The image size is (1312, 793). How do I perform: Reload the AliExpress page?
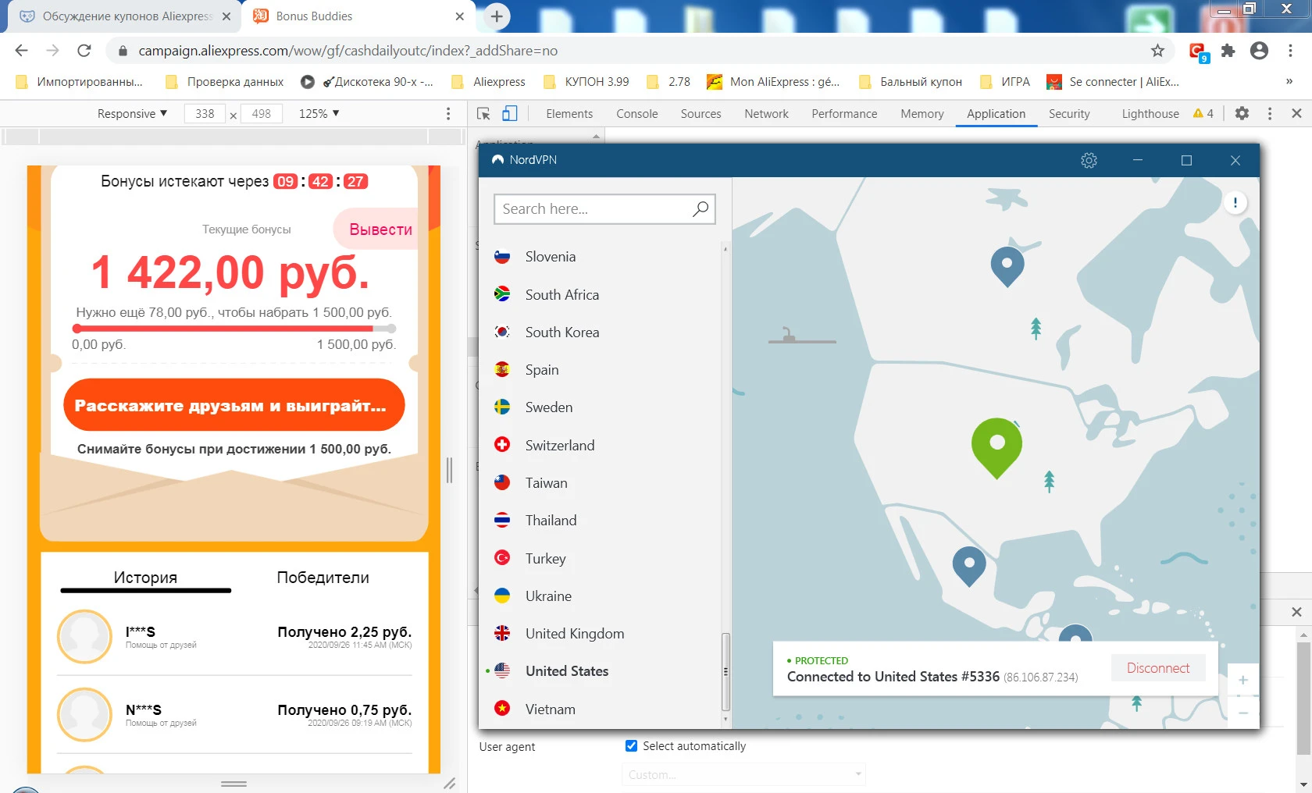(84, 51)
